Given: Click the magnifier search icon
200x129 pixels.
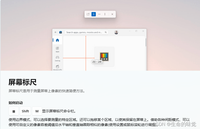Looking at the screenshot, I should point(106,32).
